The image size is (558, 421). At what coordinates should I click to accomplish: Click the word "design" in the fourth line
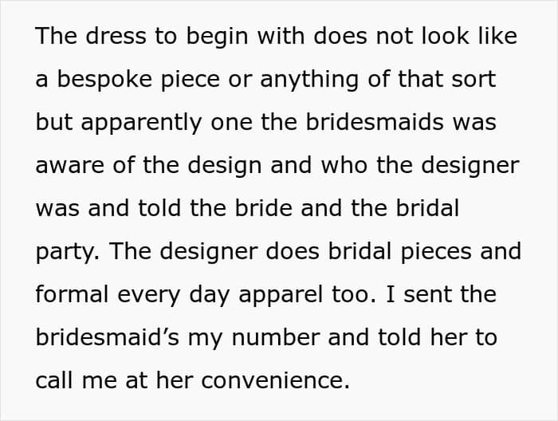coord(225,167)
